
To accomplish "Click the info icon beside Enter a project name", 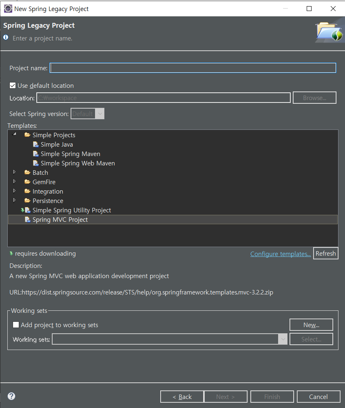I will [6, 37].
